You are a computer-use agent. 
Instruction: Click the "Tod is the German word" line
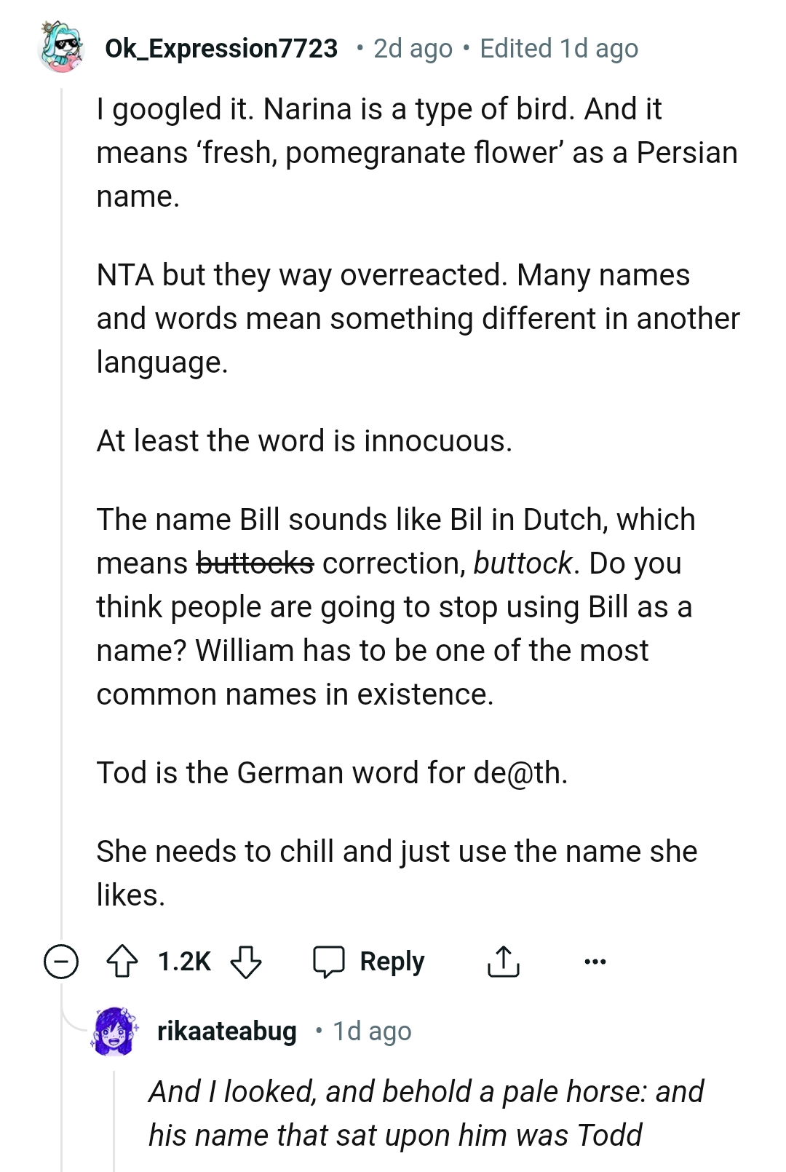(332, 772)
